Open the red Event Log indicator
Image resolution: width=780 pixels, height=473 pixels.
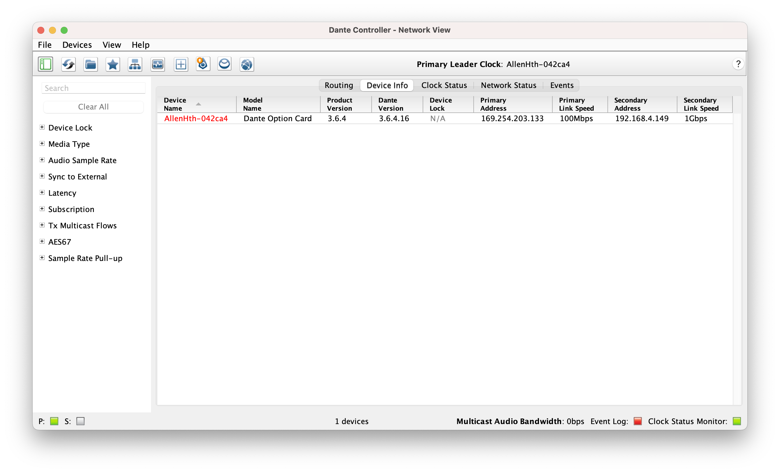pyautogui.click(x=637, y=421)
